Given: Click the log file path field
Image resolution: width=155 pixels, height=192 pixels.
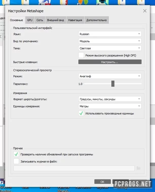Looking at the screenshot, I should point(74,168).
